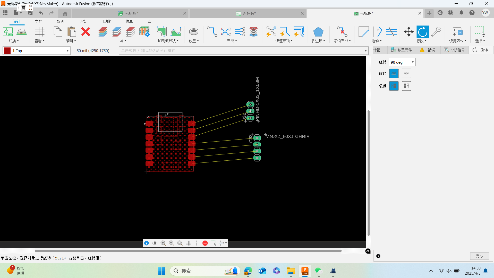494x278 pixels.
Task: Select the QuickRoute airwire tool
Action: [x=271, y=32]
